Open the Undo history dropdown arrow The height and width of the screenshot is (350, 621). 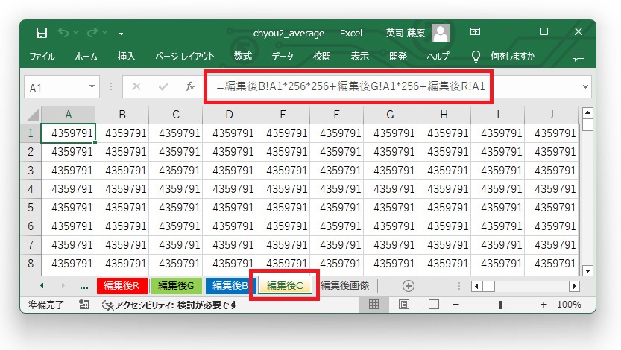pos(75,33)
